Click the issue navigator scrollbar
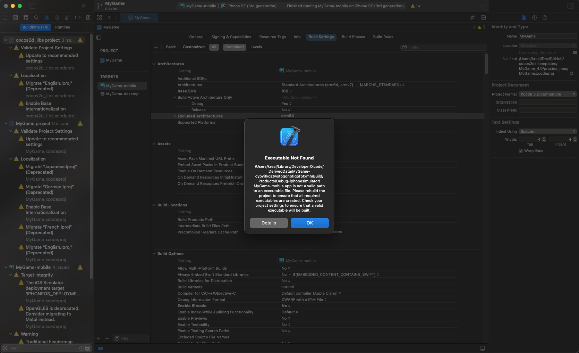This screenshot has height=353, width=579. 91,156
